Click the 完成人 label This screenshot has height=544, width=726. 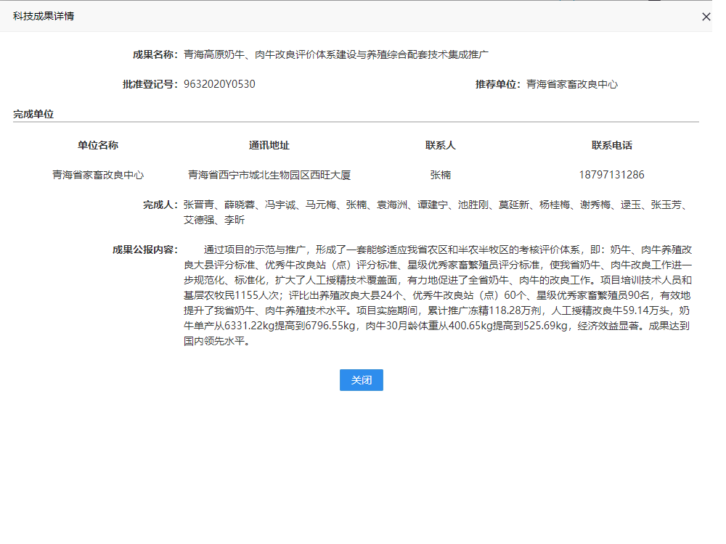[x=160, y=205]
